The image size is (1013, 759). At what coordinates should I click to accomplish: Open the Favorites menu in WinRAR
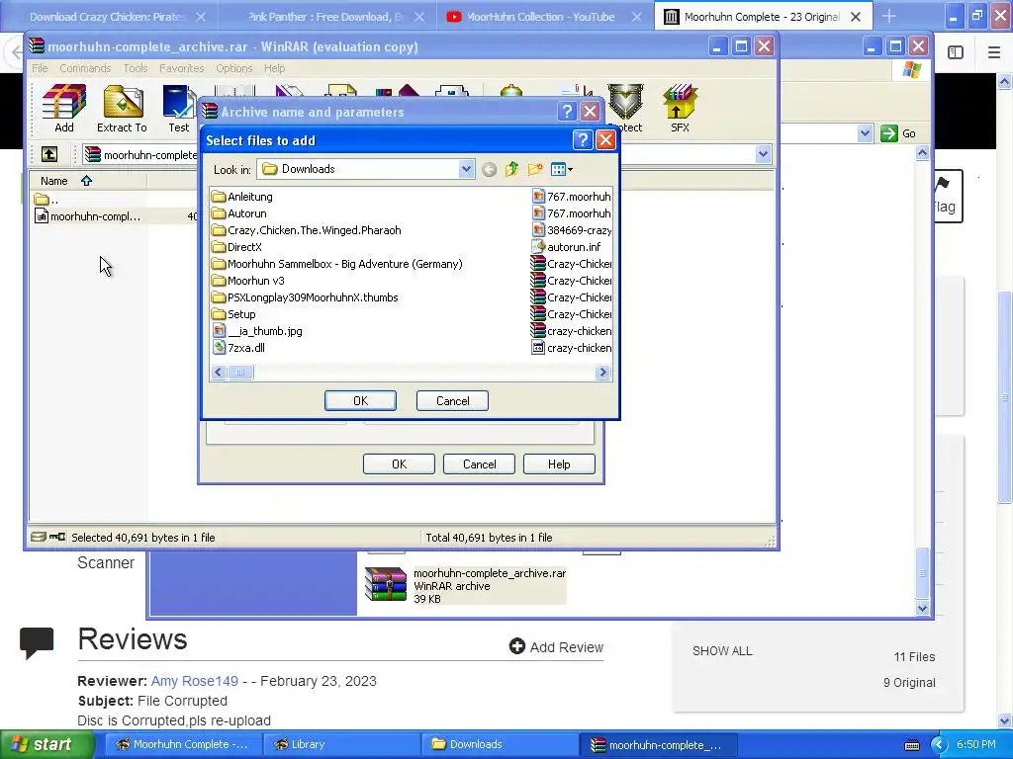pos(182,68)
